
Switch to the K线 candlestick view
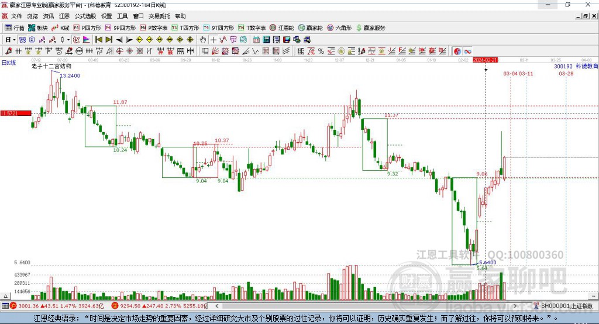tap(61, 28)
